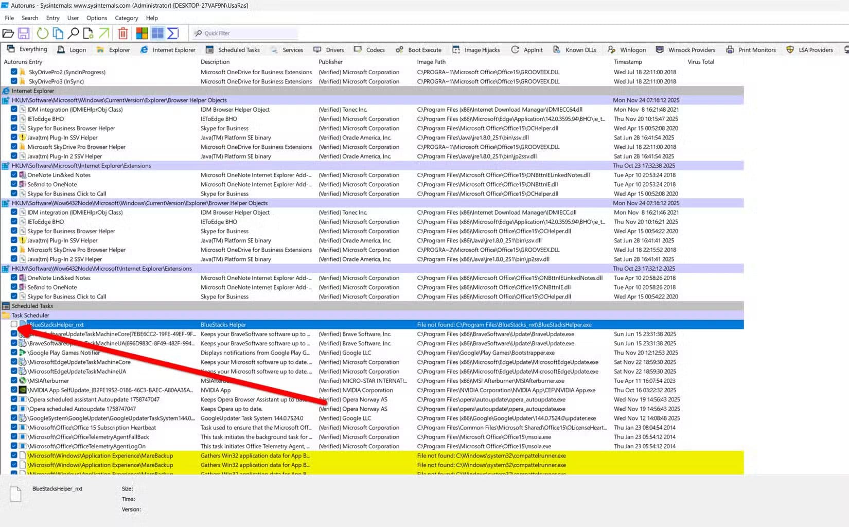
Task: Click the green jump-to-entry arrow icon
Action: [103, 33]
